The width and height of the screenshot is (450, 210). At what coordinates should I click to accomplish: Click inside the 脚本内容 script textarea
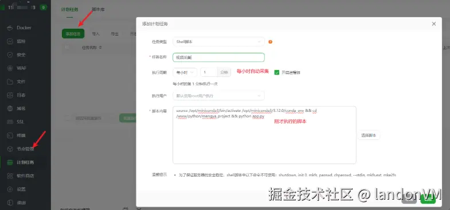264,135
